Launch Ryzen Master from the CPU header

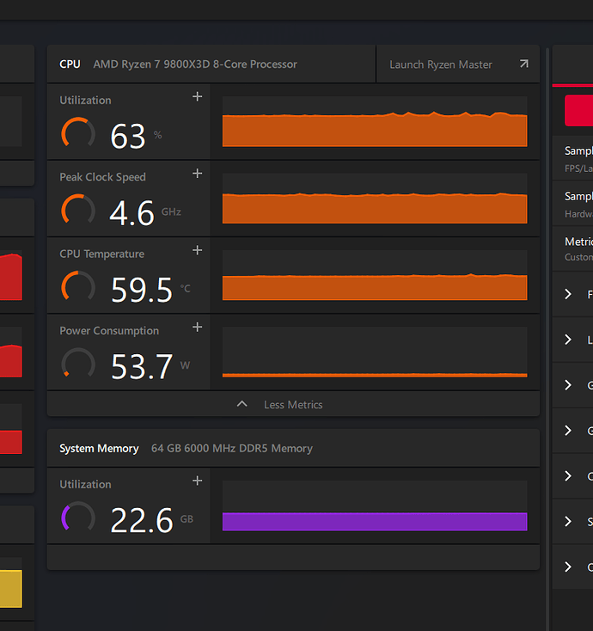[x=441, y=64]
